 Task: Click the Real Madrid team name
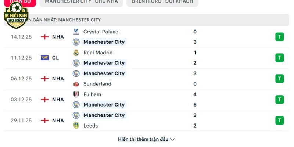coord(98,53)
